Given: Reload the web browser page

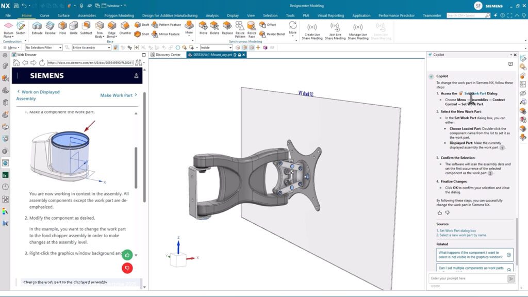Looking at the screenshot, I should point(42,62).
